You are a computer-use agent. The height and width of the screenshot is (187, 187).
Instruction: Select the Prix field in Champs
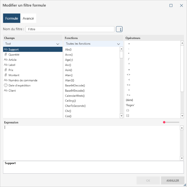click(11, 70)
